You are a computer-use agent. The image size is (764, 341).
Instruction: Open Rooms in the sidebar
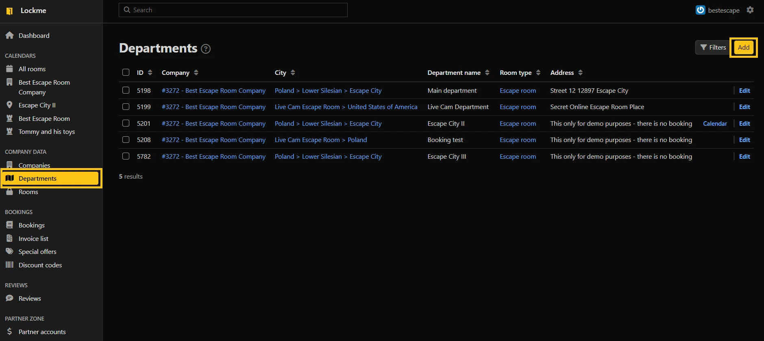(28, 192)
